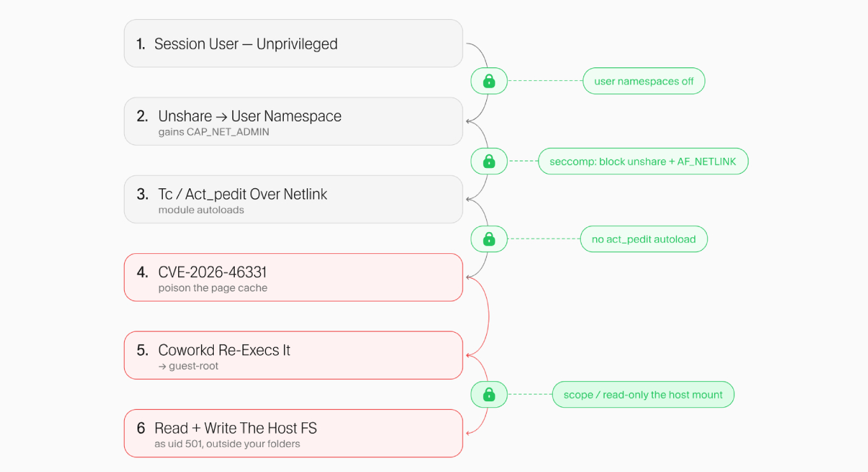The height and width of the screenshot is (472, 868).
Task: Select the Tc / Act_pedit Over Netlink step
Action: pyautogui.click(x=293, y=199)
